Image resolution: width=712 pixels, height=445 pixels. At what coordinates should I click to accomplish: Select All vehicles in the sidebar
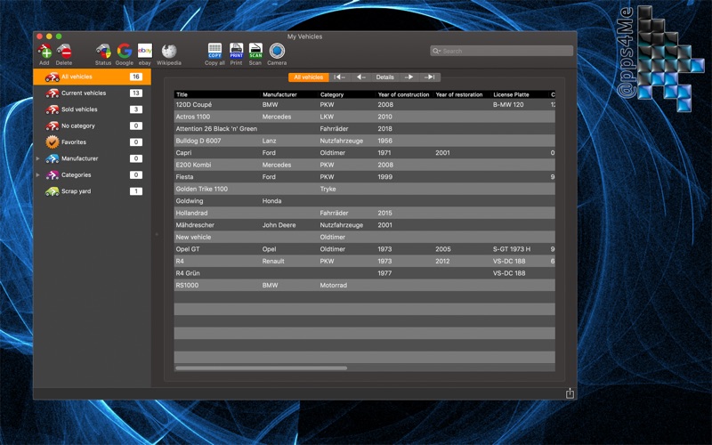click(x=93, y=77)
